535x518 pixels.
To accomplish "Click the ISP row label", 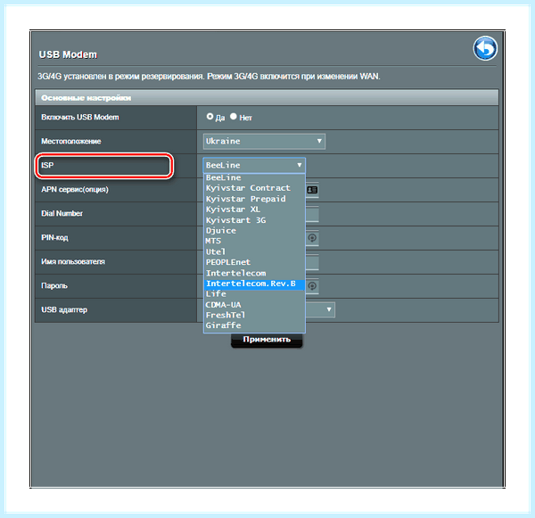I will pyautogui.click(x=47, y=166).
